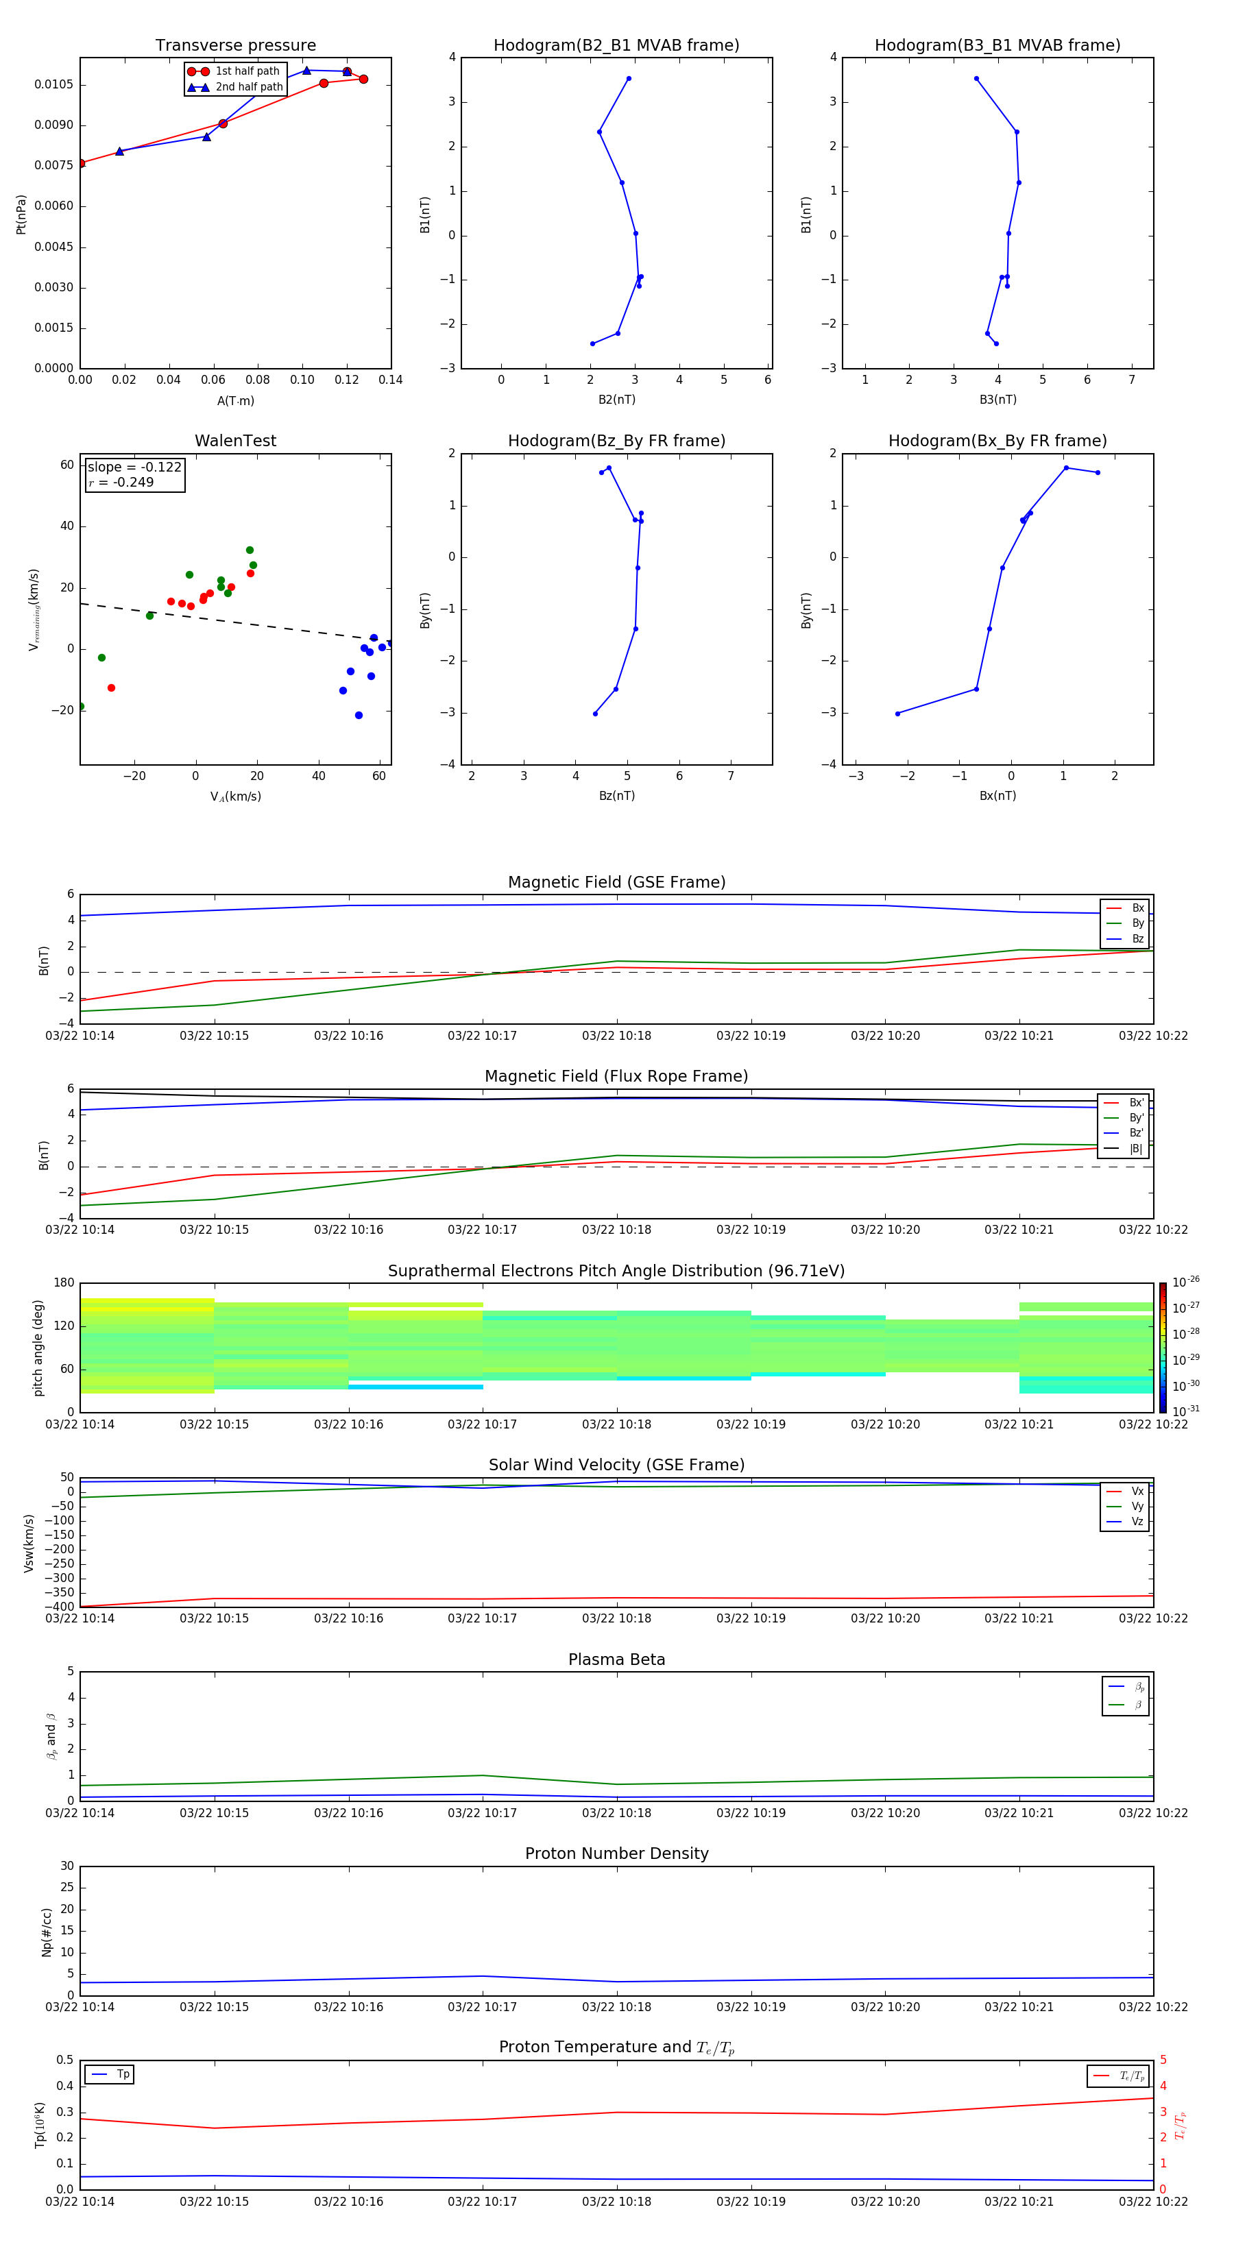Click the βp legend entry in Plasma Beta

1126,1687
